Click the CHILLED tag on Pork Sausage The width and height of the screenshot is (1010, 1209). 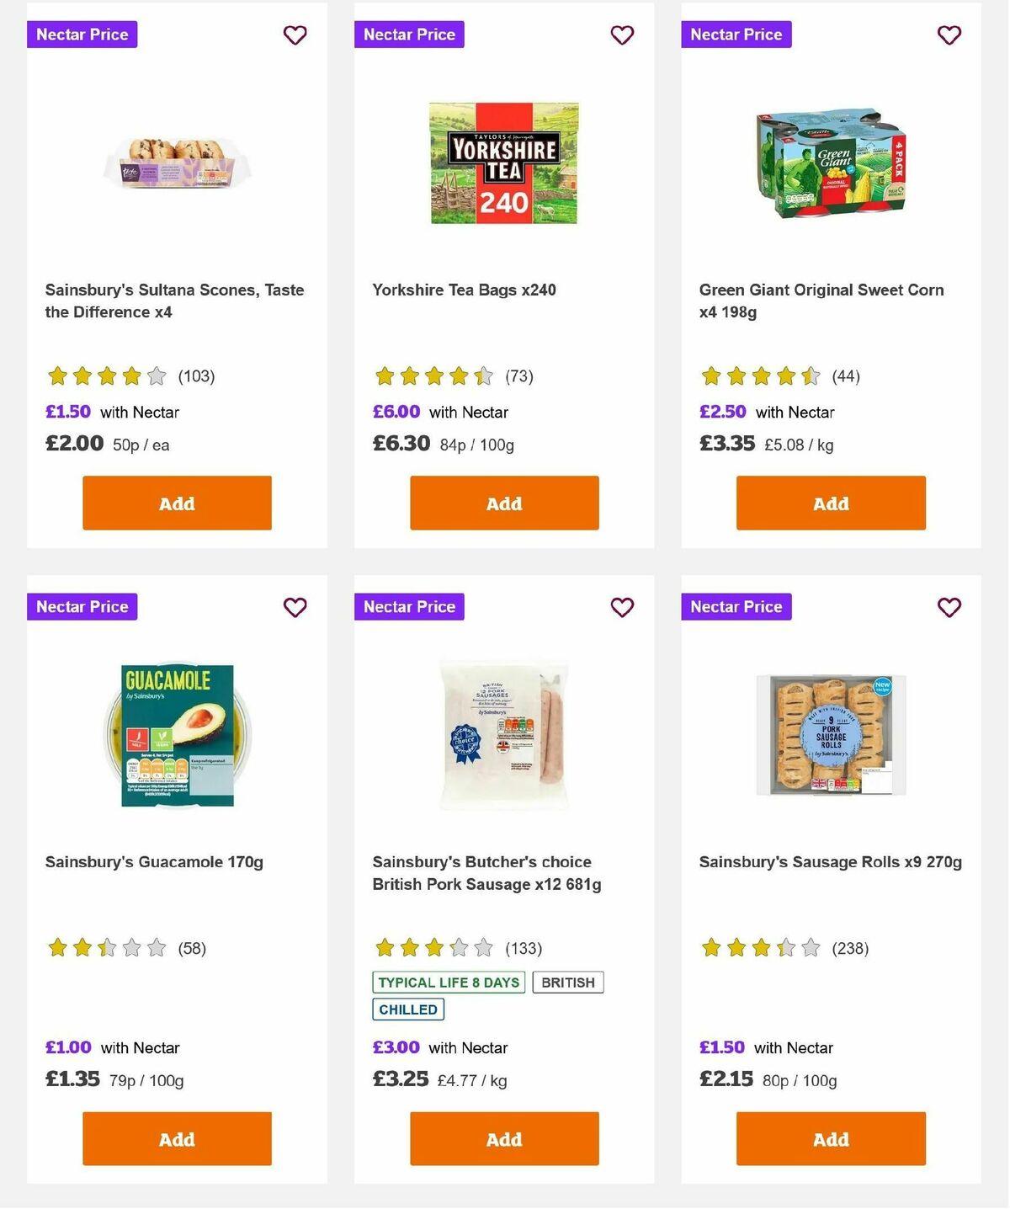pos(408,1009)
